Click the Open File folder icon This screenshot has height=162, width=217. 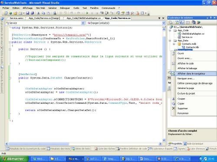[x=15, y=13]
